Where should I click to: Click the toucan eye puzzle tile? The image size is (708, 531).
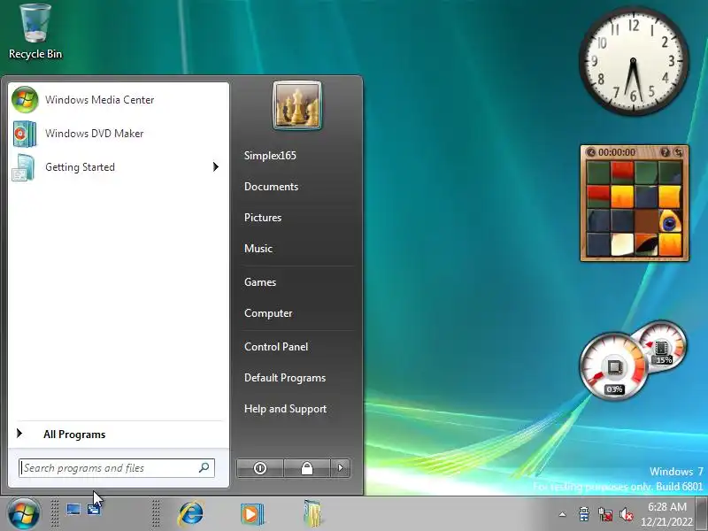(x=670, y=220)
